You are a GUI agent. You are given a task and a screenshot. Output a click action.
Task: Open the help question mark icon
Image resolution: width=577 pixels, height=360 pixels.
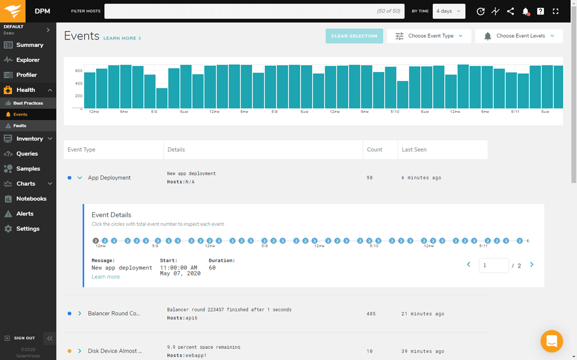[540, 11]
